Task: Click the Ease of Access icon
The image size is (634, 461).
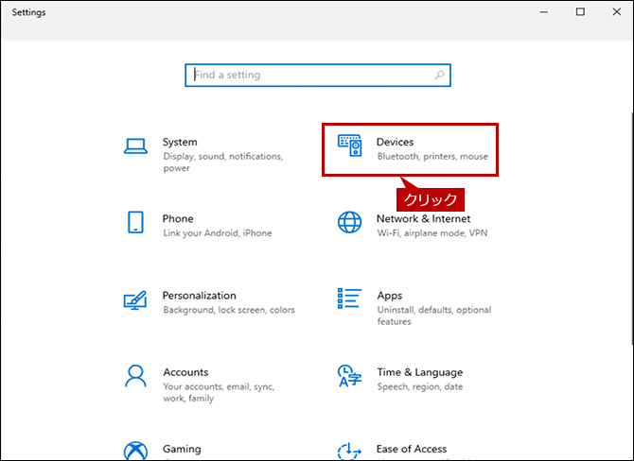Action: coord(349,452)
